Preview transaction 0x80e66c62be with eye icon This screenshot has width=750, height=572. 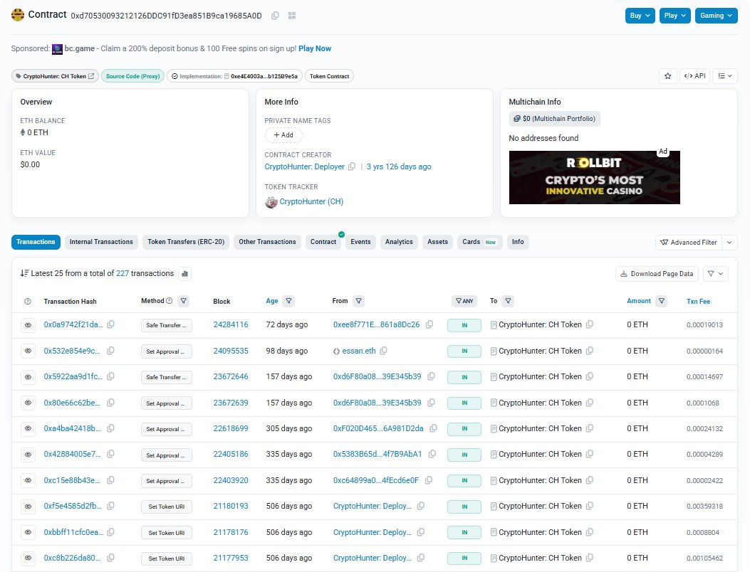coord(28,403)
